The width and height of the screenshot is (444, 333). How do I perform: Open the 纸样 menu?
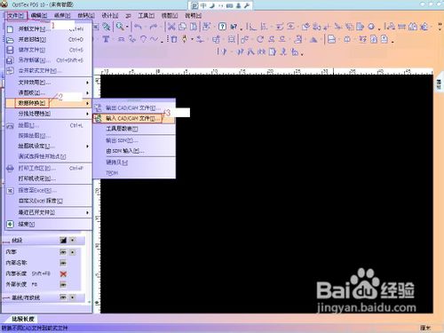(x=62, y=16)
